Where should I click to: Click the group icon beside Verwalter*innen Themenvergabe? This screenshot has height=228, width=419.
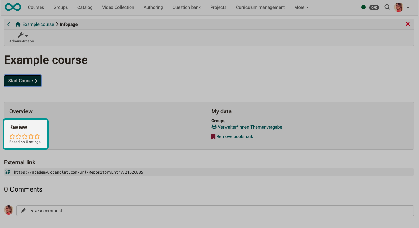(x=213, y=127)
